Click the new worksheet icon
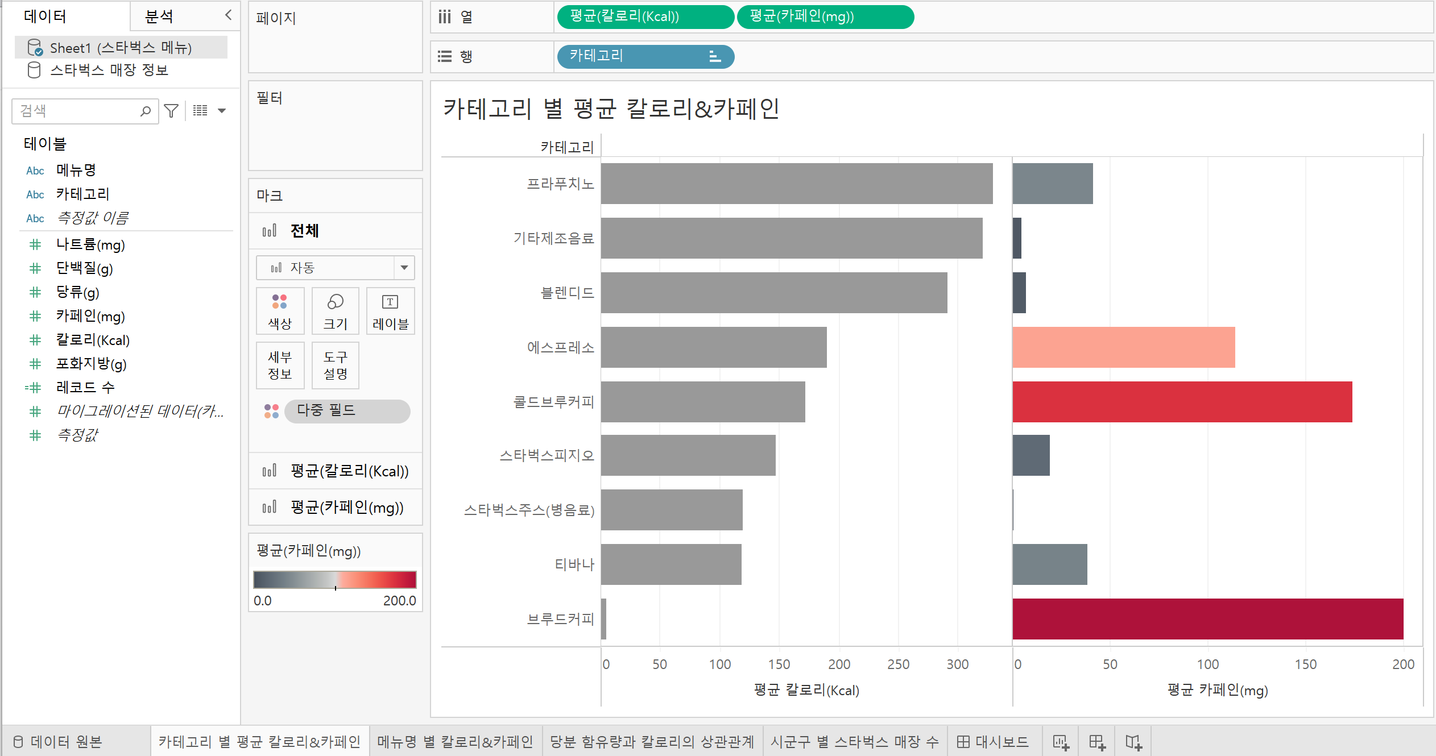 1061,742
